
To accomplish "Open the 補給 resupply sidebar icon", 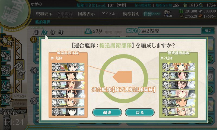I will tap(6, 56).
